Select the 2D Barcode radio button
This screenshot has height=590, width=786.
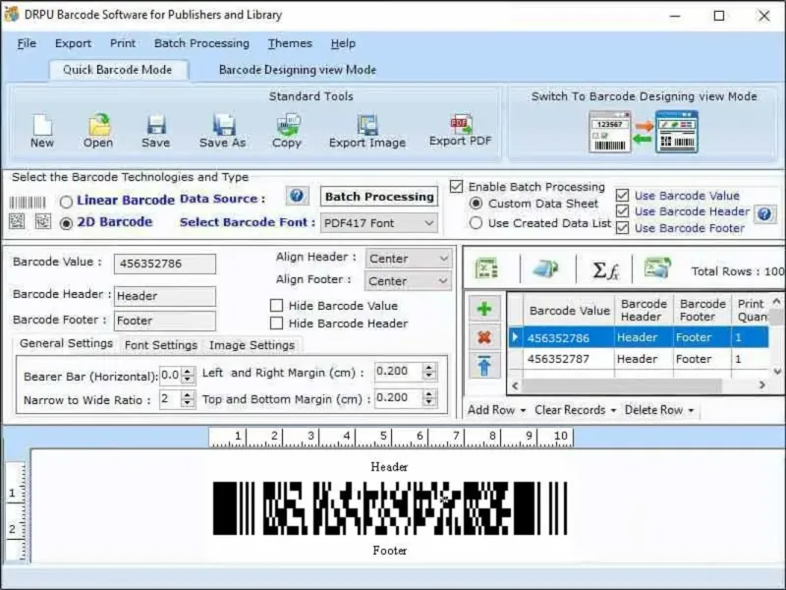click(x=66, y=223)
